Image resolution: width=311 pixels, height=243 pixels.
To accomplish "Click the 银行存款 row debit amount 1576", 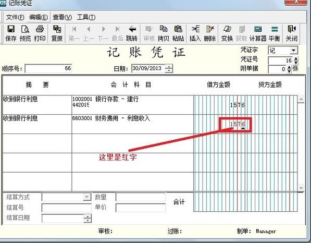I will (x=238, y=105).
